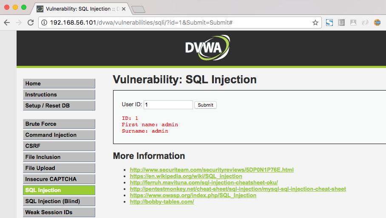Open the Wikipedia SQL_injection link
The height and width of the screenshot is (218, 386).
[x=186, y=176]
